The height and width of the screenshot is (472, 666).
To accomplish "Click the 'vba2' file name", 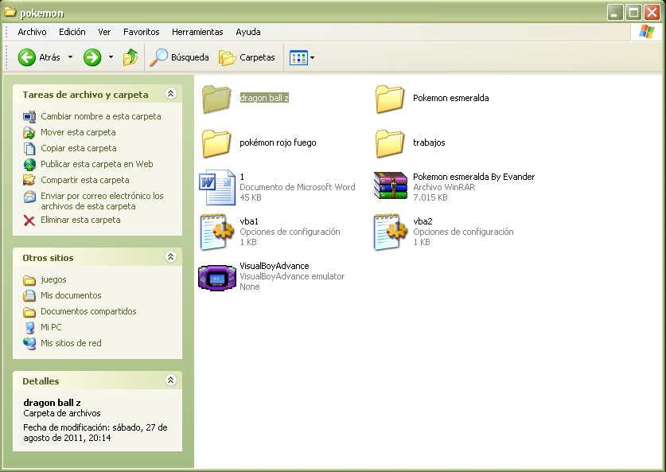I will click(423, 221).
